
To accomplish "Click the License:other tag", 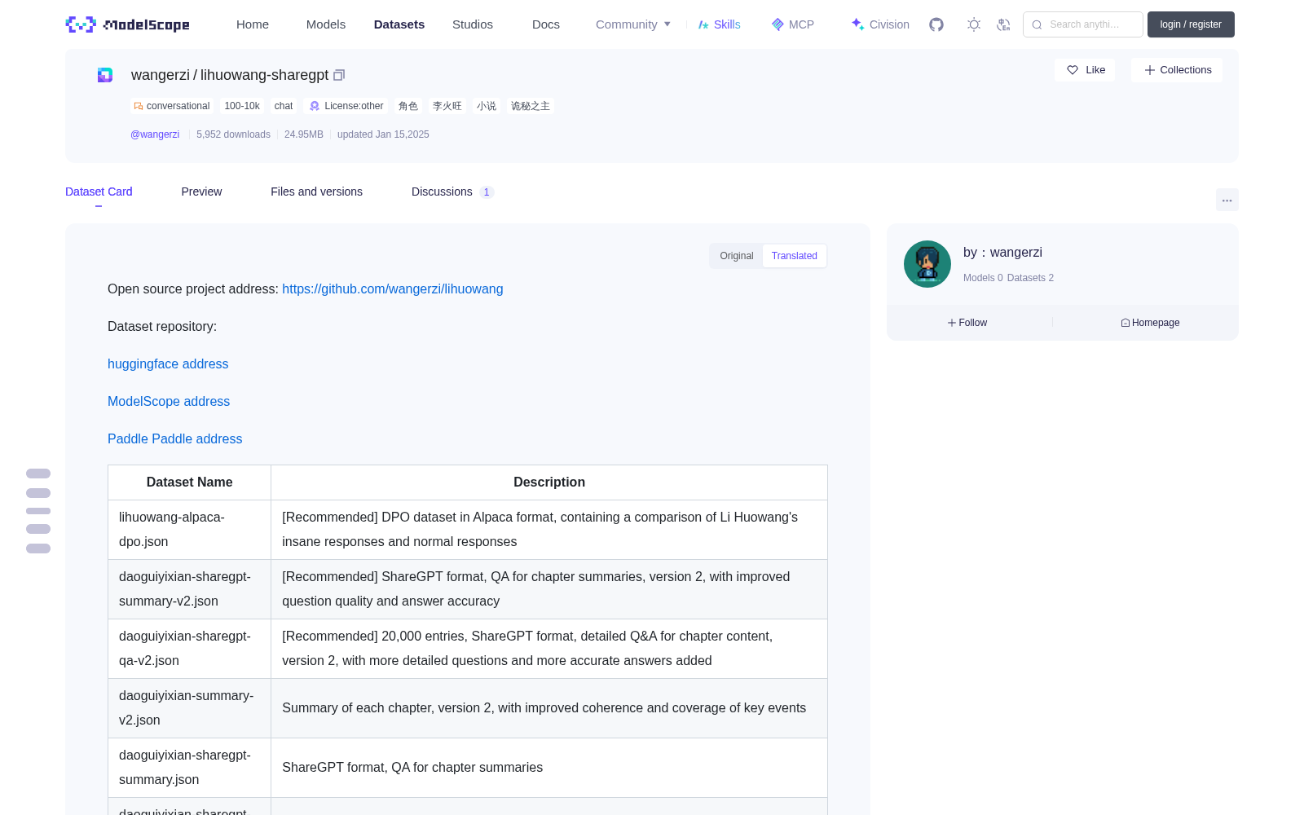I will click(x=346, y=106).
